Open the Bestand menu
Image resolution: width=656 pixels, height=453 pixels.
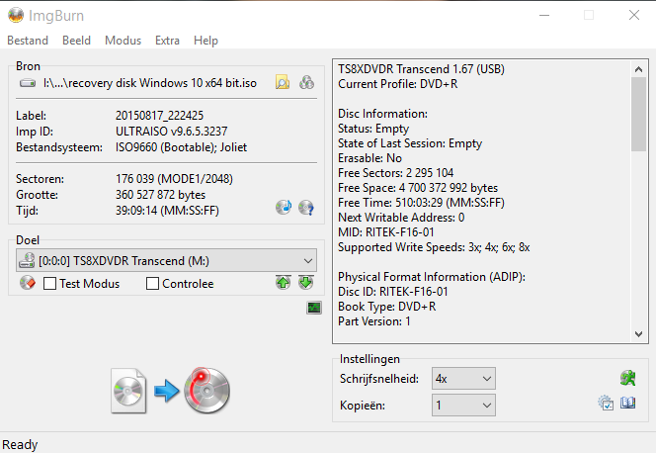point(28,41)
